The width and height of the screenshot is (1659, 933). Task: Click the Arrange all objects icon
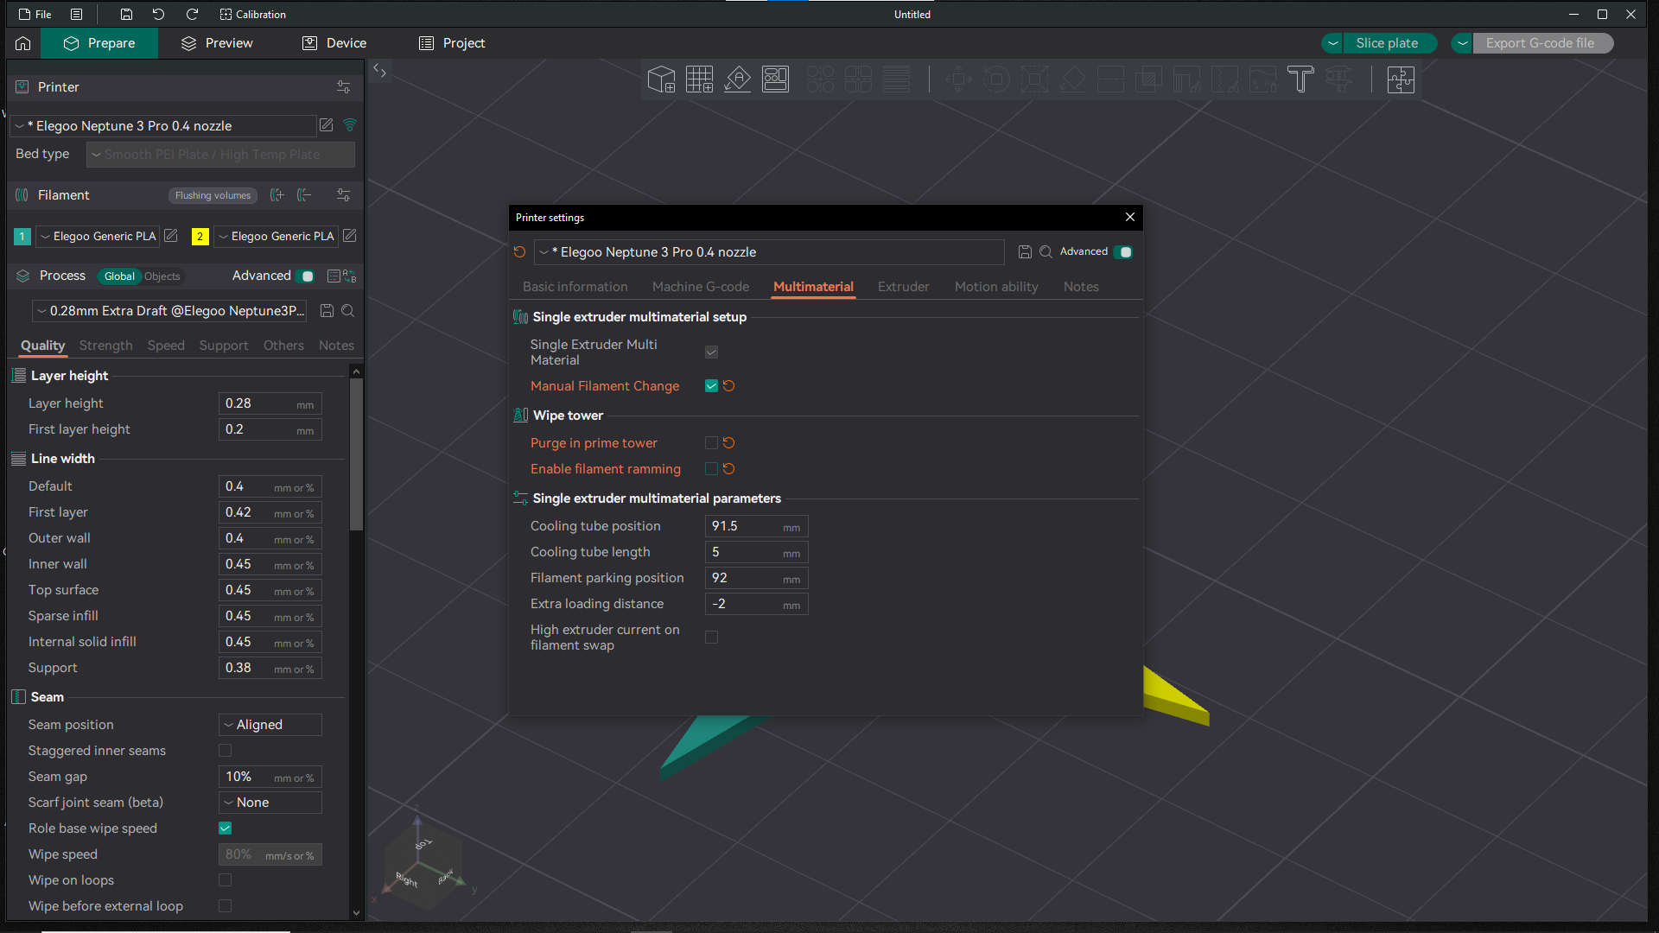(x=775, y=79)
